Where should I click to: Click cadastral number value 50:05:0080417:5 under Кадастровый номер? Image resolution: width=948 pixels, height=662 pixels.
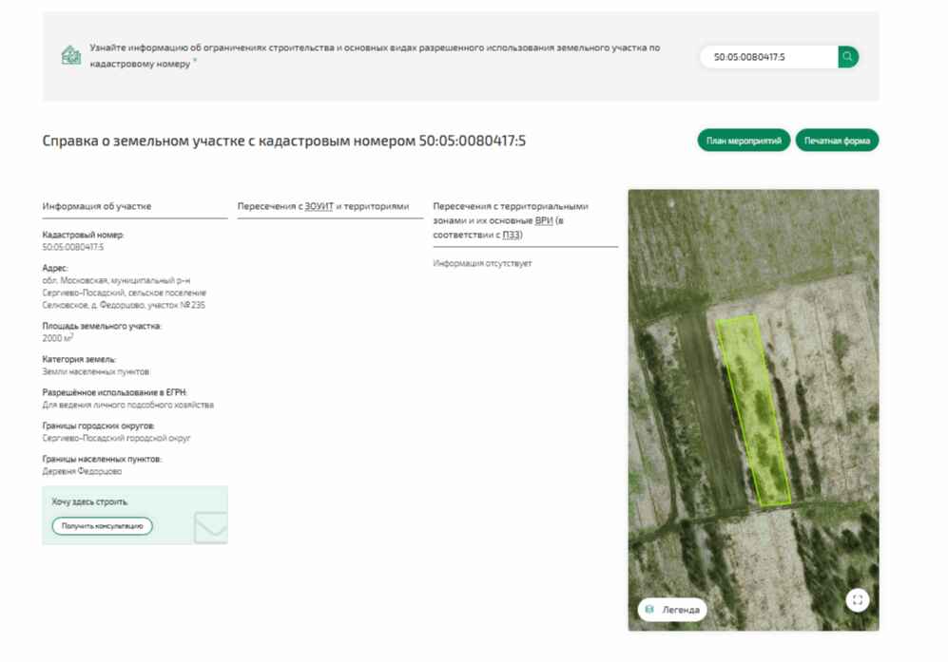pos(73,247)
